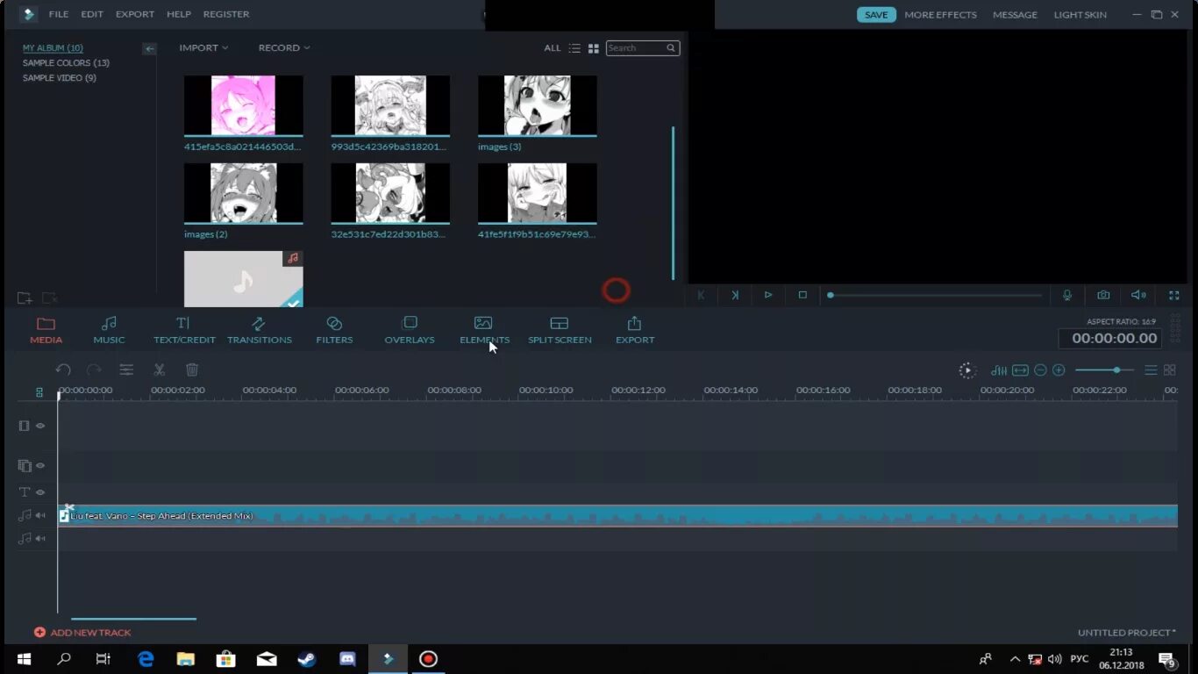
Task: Enter fullscreen preview mode
Action: (x=1174, y=295)
